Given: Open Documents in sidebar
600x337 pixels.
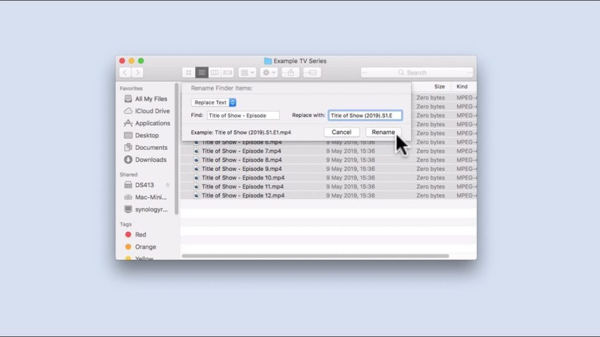Looking at the screenshot, I should [x=145, y=147].
